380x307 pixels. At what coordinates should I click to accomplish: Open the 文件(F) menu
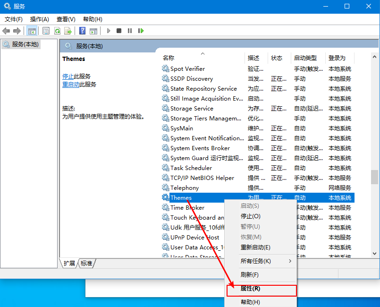(x=14, y=19)
